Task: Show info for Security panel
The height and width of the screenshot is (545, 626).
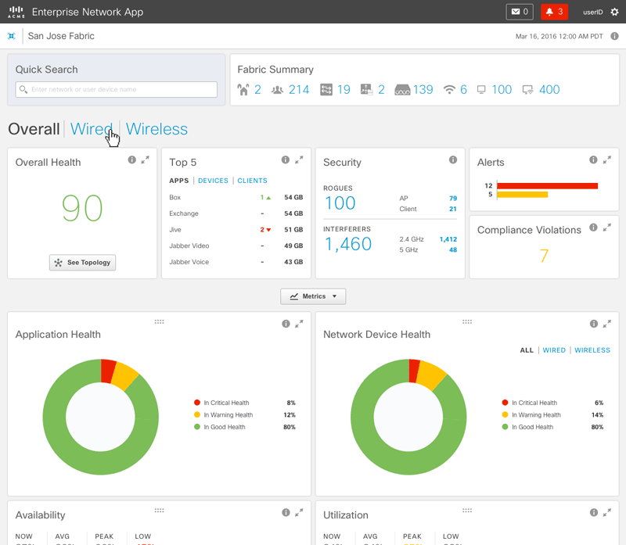Action: tap(452, 160)
